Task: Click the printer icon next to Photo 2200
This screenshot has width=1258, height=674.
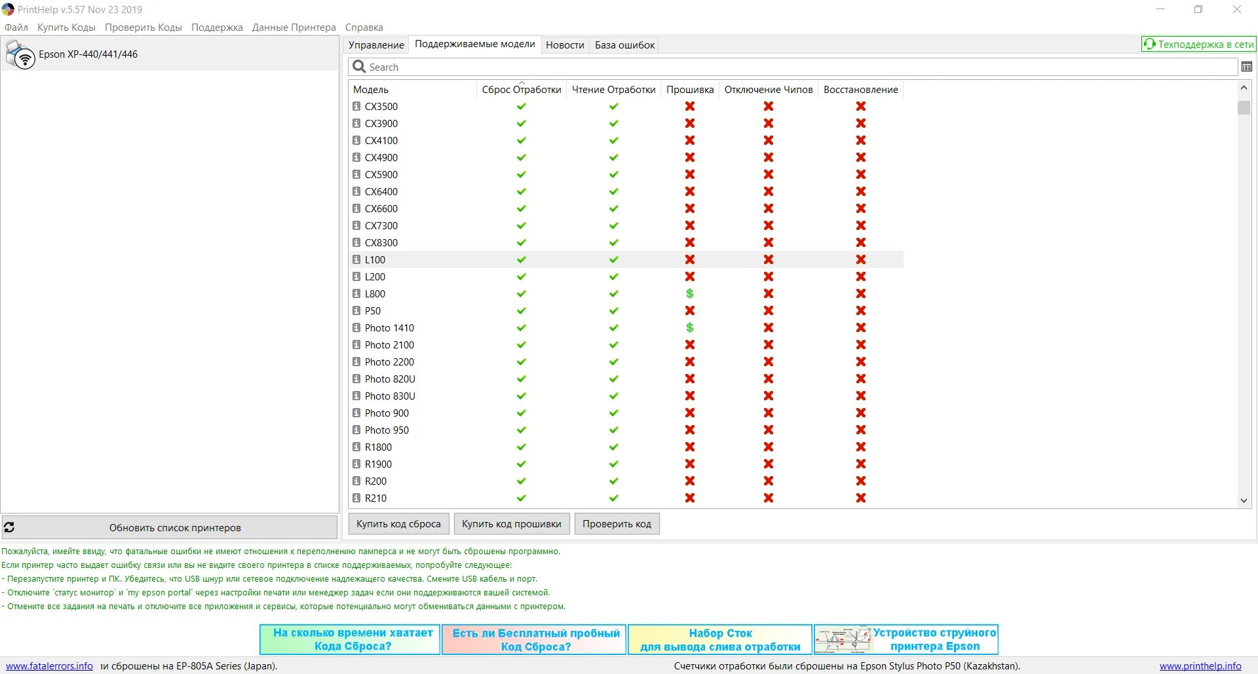Action: [356, 362]
